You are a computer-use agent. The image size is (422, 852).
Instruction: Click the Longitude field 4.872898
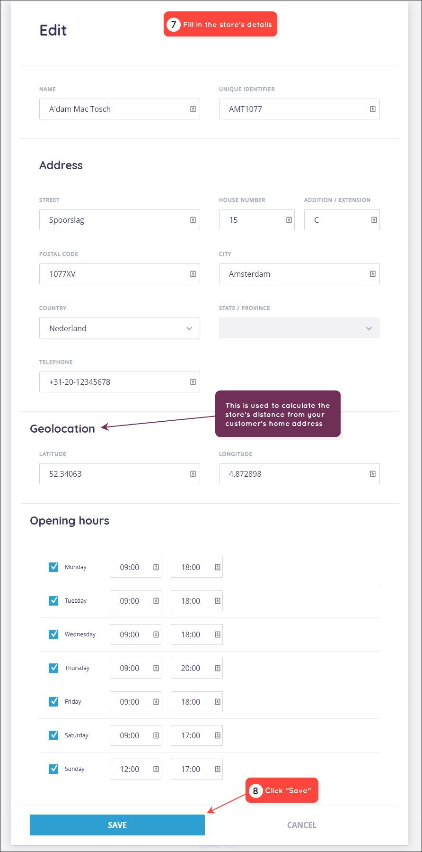tap(299, 474)
